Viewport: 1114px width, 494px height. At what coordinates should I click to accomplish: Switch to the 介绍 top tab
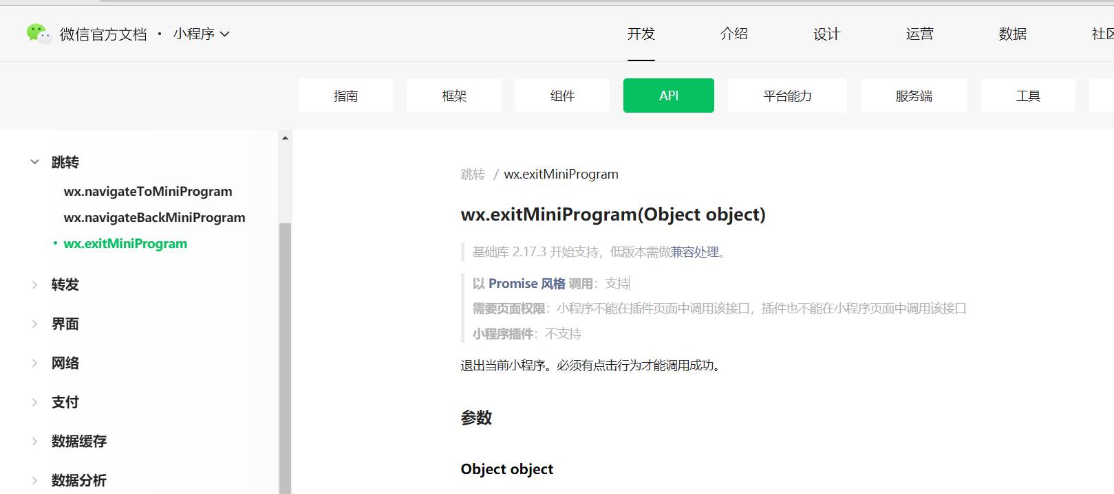pos(733,34)
